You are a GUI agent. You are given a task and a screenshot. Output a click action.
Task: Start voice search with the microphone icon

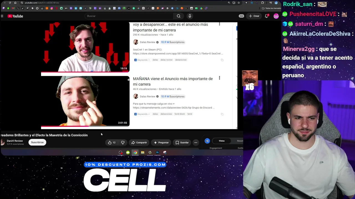[190, 16]
